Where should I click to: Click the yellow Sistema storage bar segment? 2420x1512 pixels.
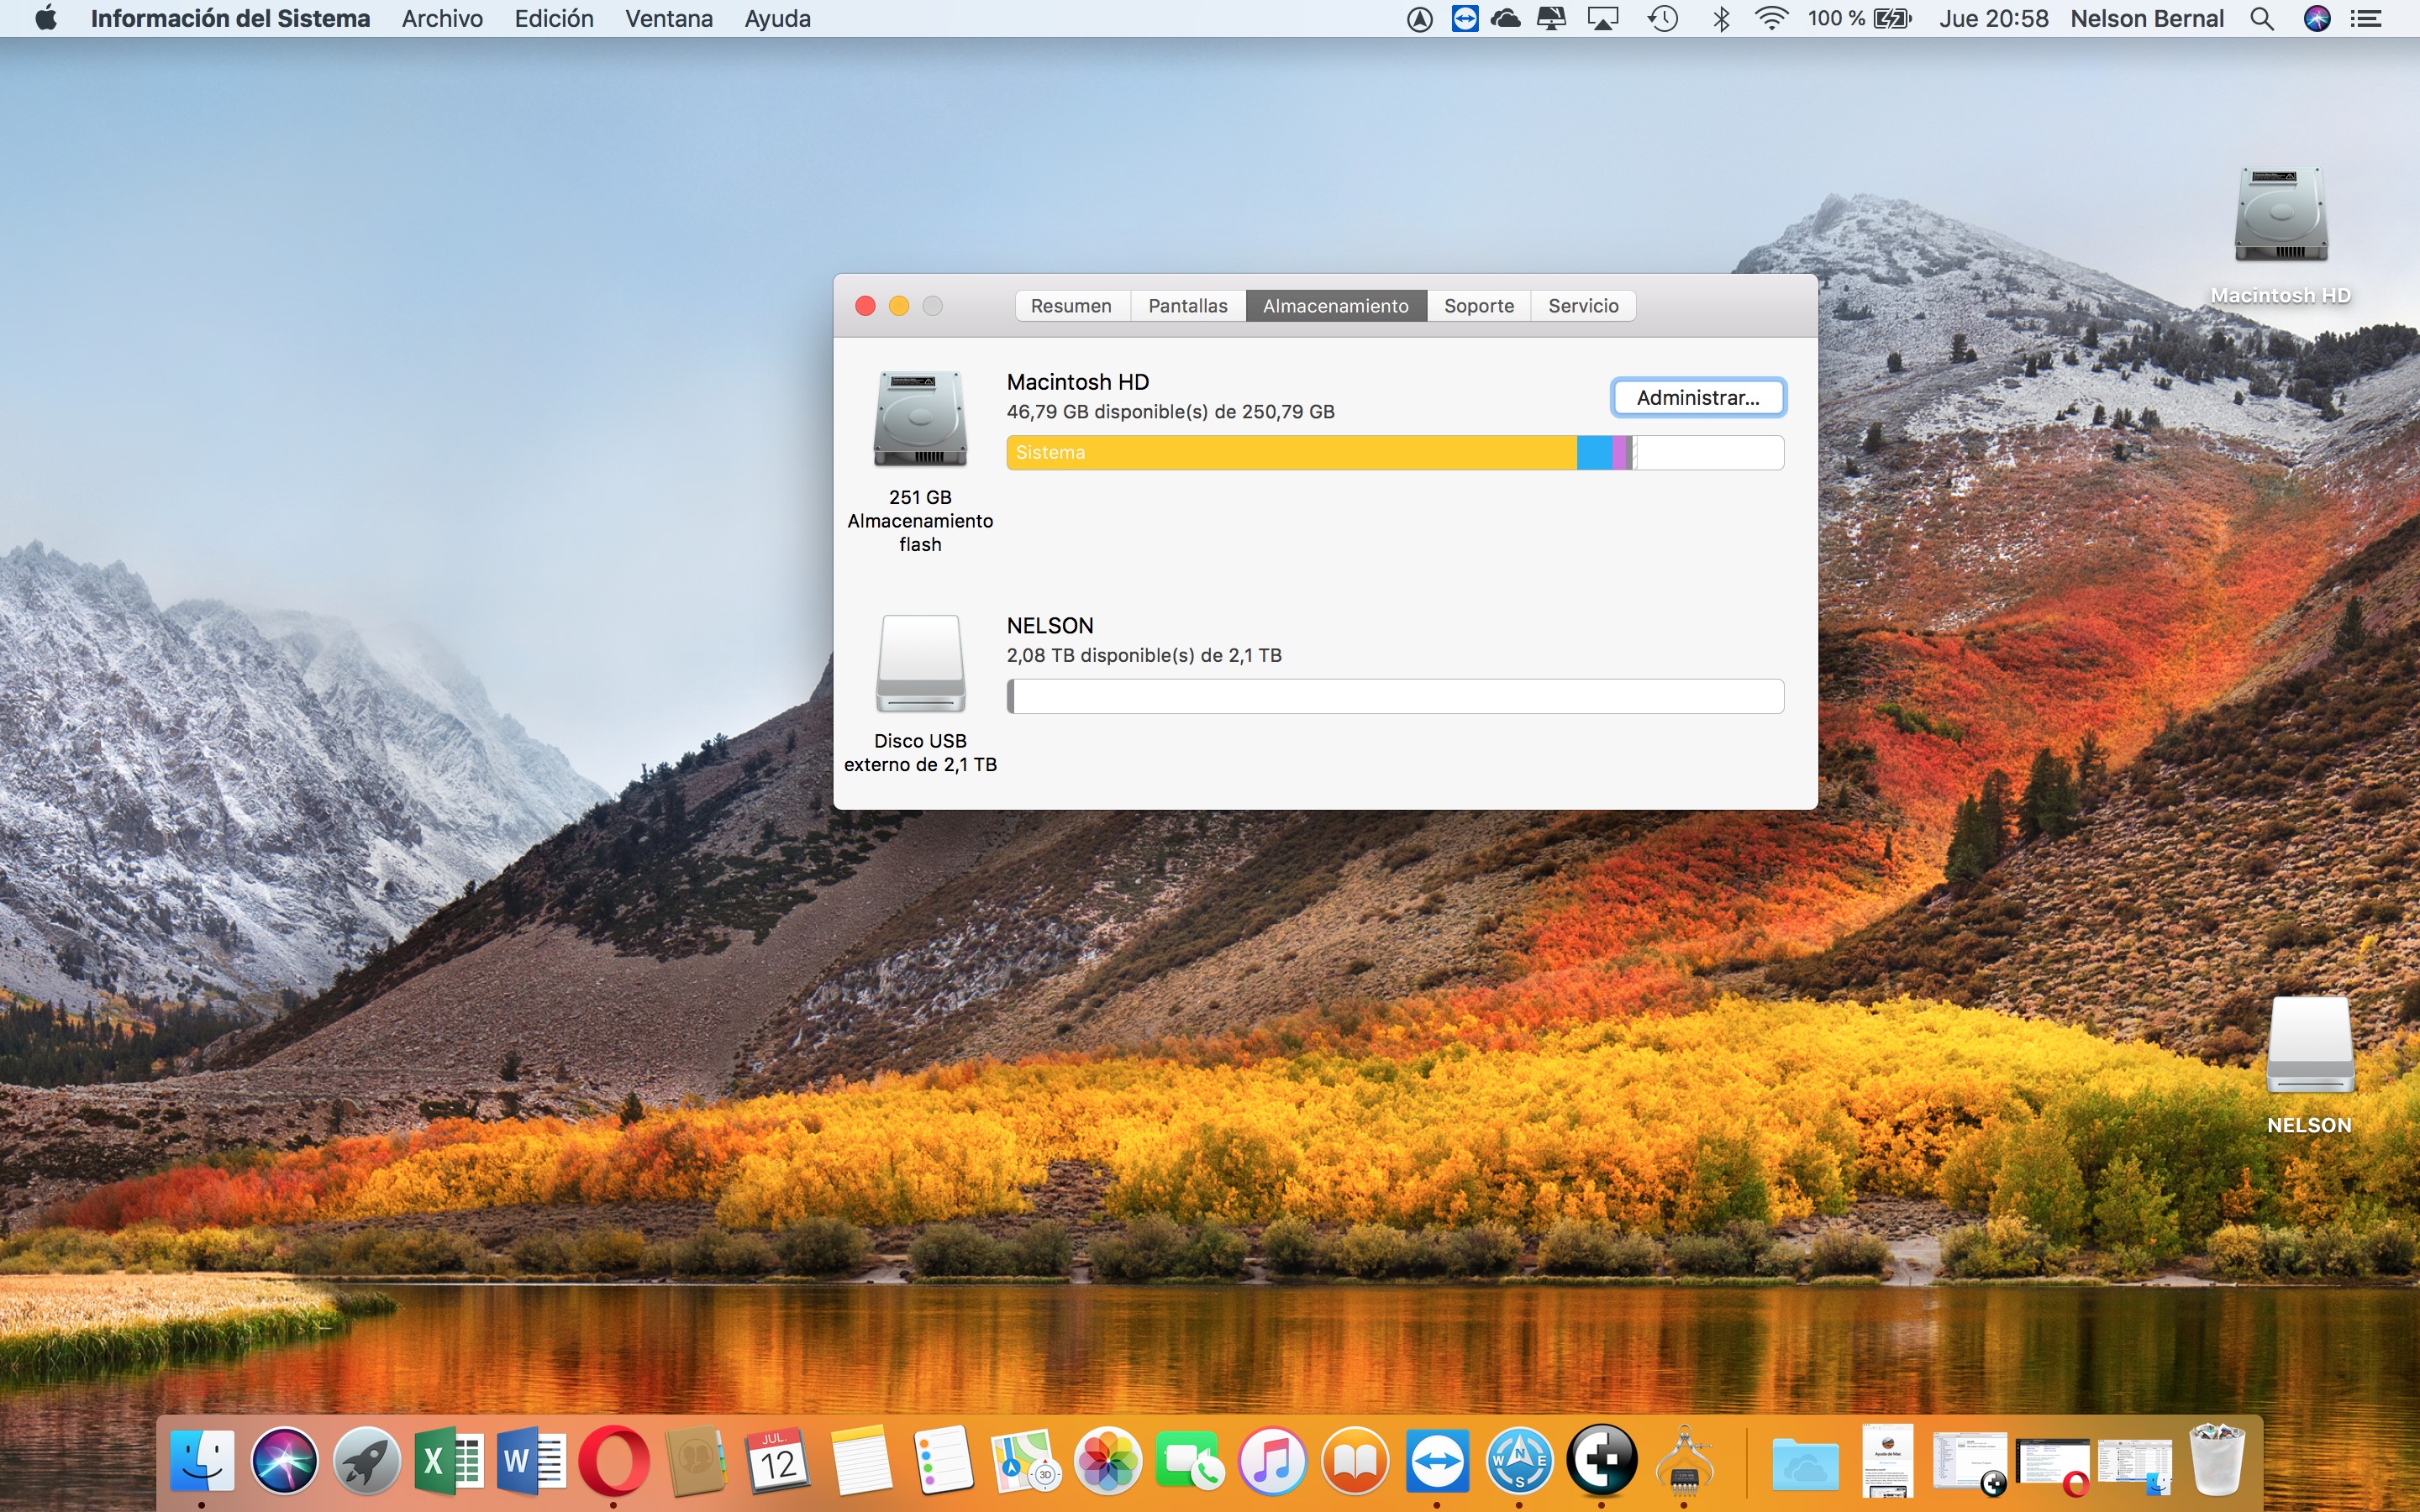(x=1290, y=453)
